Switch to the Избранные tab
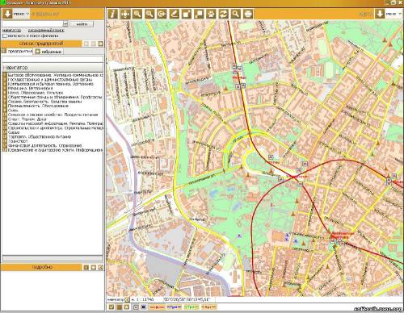404x313 pixels. (48, 52)
